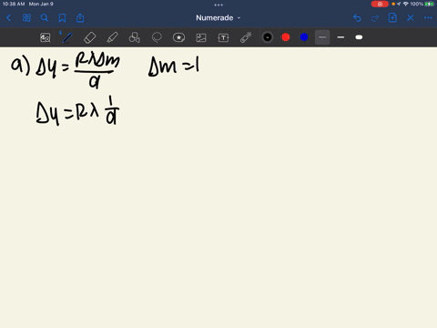The width and height of the screenshot is (437, 328).
Task: Select the thickest stroke width
Action: click(359, 37)
